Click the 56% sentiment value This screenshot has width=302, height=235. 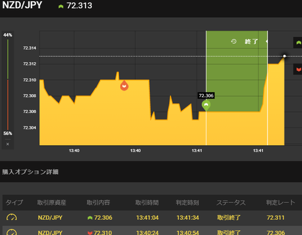point(8,133)
